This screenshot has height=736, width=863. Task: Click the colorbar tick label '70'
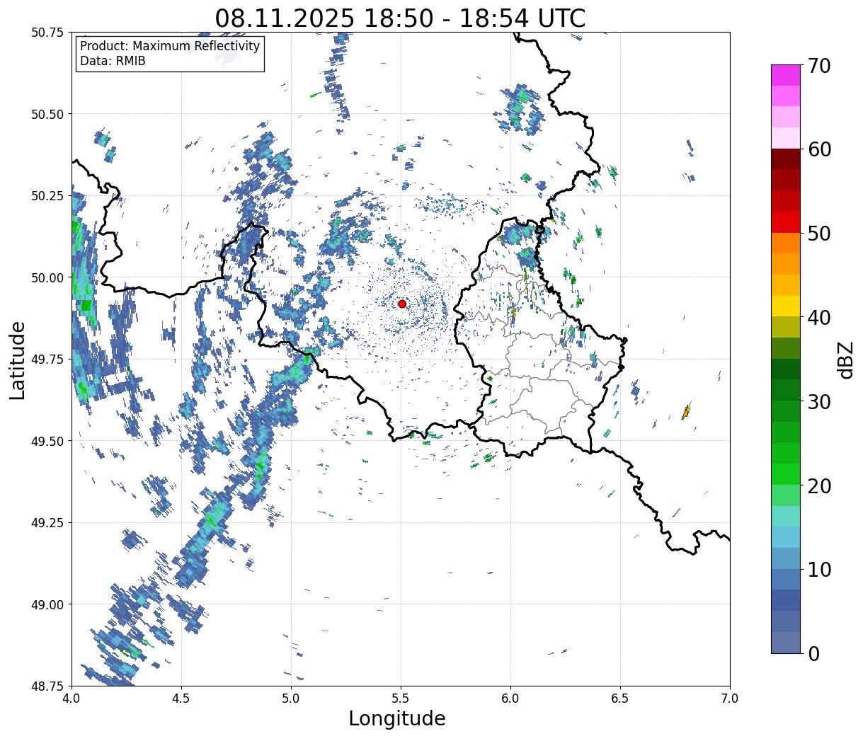pos(819,65)
